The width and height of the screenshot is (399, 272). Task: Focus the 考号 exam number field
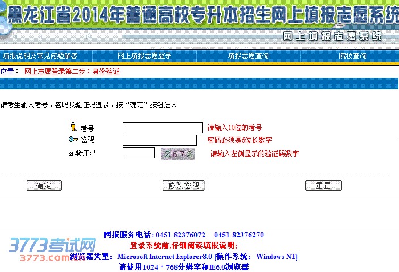[162, 128]
